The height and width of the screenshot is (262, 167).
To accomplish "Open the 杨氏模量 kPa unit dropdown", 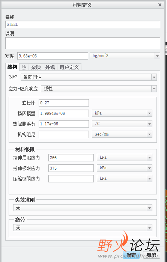I will point(122,113).
